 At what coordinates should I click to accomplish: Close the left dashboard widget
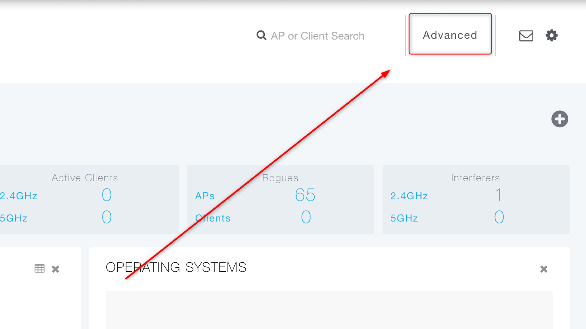56,269
